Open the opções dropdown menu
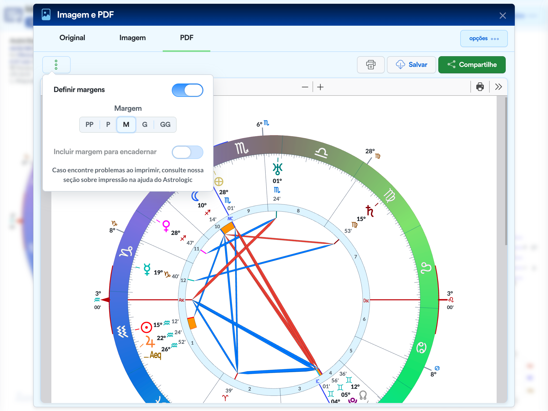The width and height of the screenshot is (548, 411). click(x=484, y=39)
